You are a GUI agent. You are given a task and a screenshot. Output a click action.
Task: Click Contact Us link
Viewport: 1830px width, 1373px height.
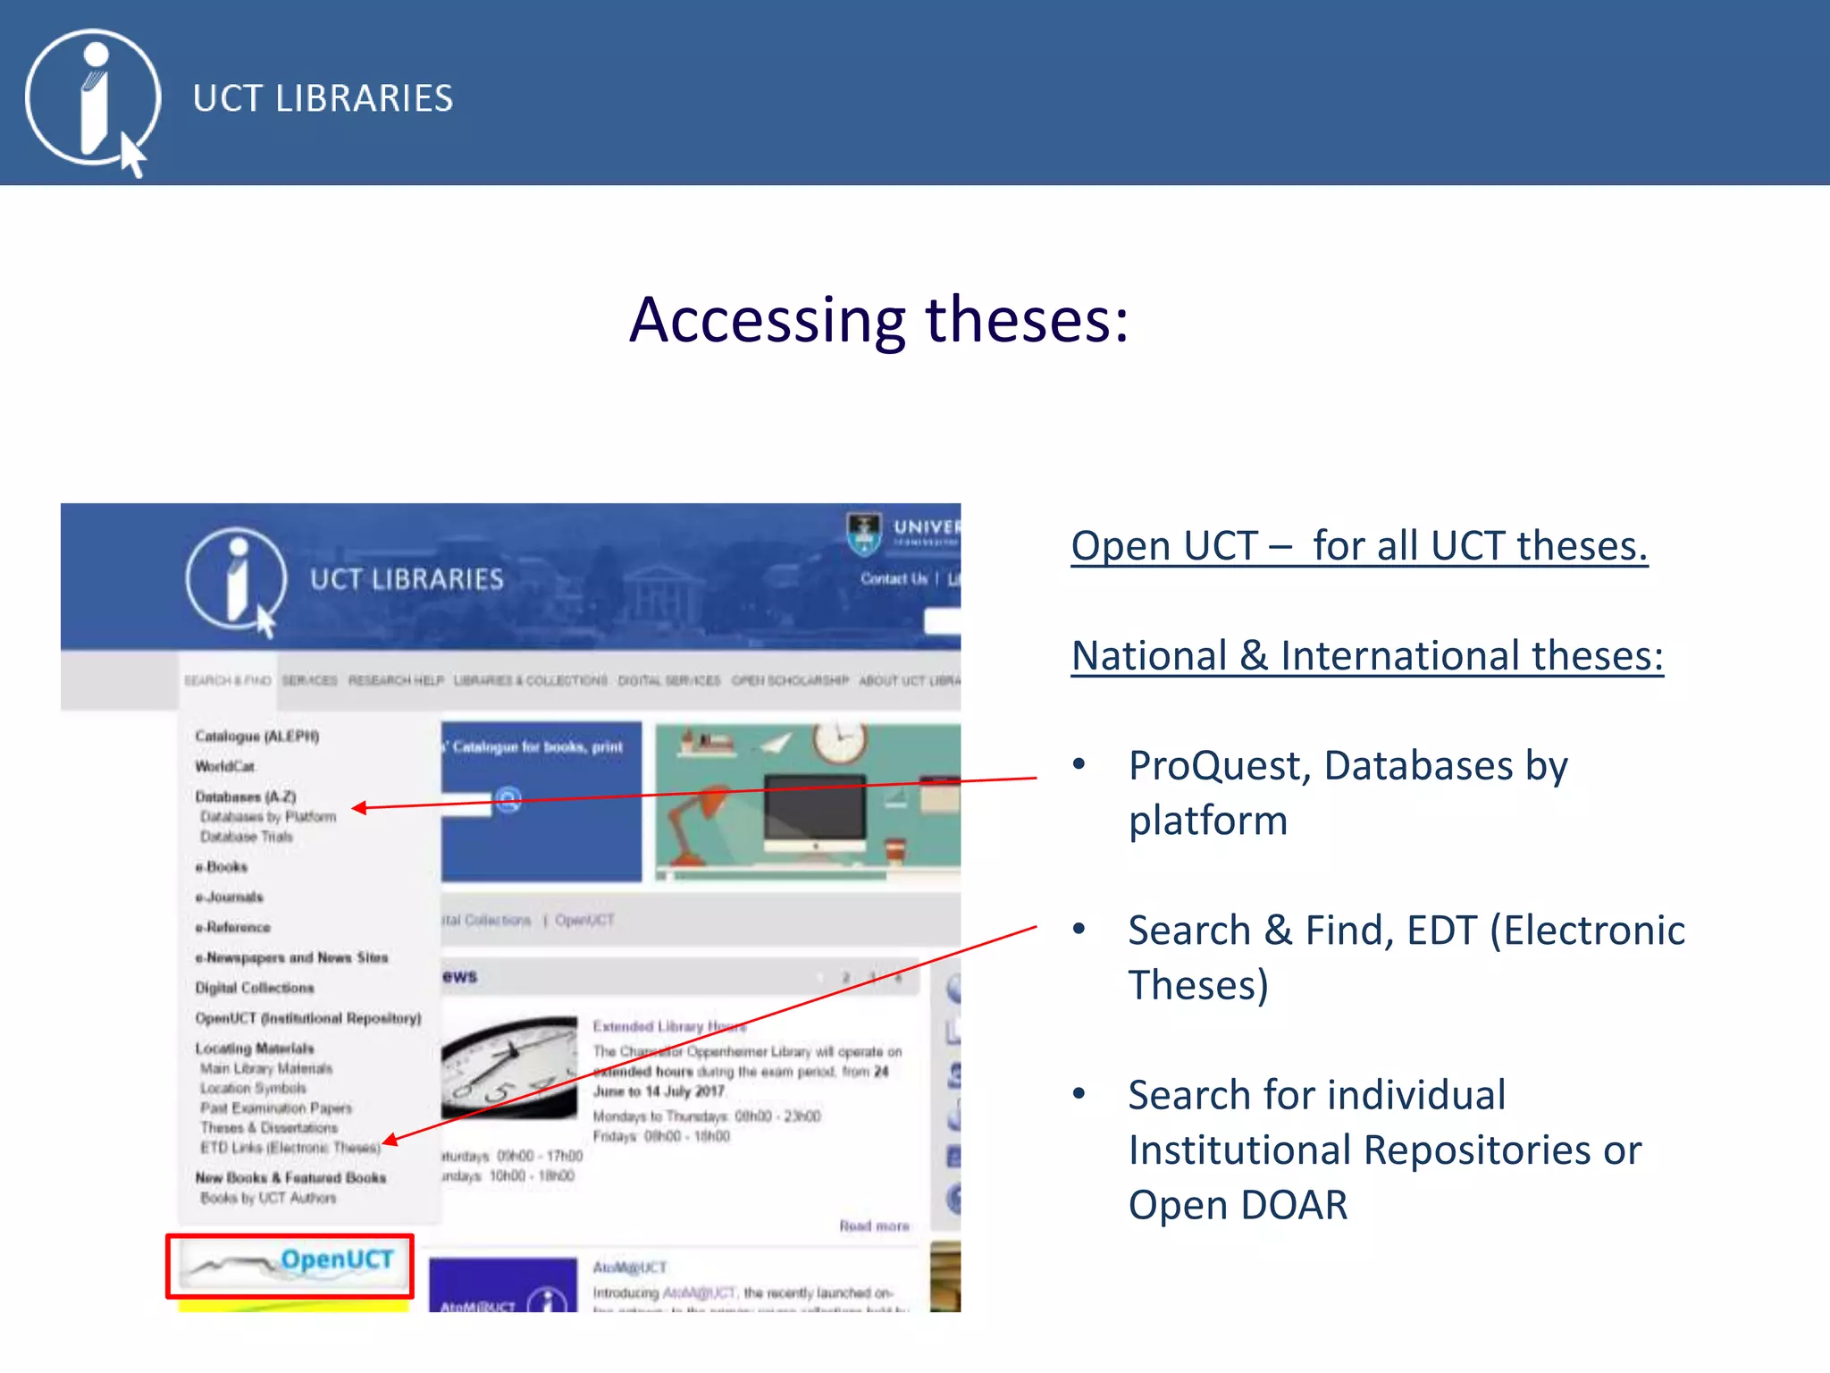click(894, 578)
